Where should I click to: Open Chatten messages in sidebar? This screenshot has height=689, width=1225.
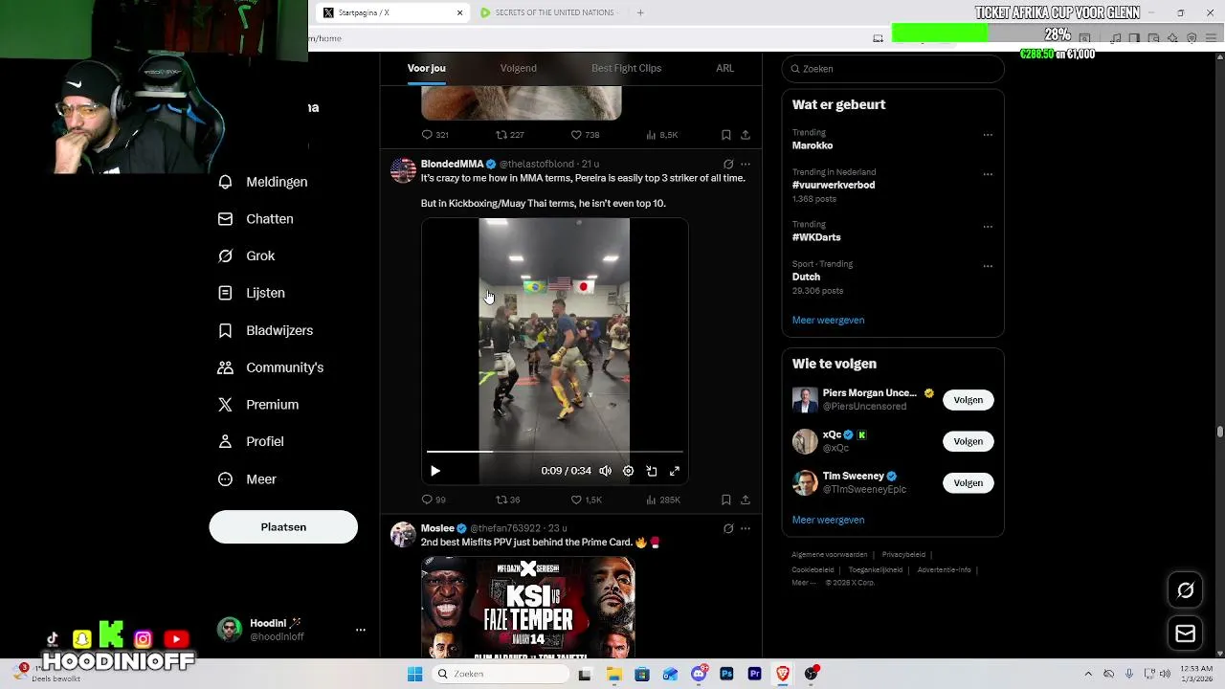click(256, 219)
